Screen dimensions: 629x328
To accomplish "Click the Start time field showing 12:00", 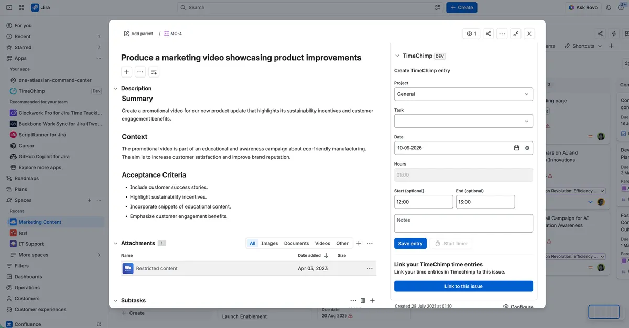I will coord(424,202).
